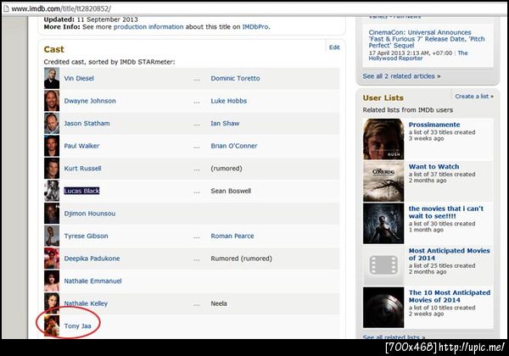The width and height of the screenshot is (509, 356).
Task: Open the Deepika Padukone name link
Action: coord(92,259)
